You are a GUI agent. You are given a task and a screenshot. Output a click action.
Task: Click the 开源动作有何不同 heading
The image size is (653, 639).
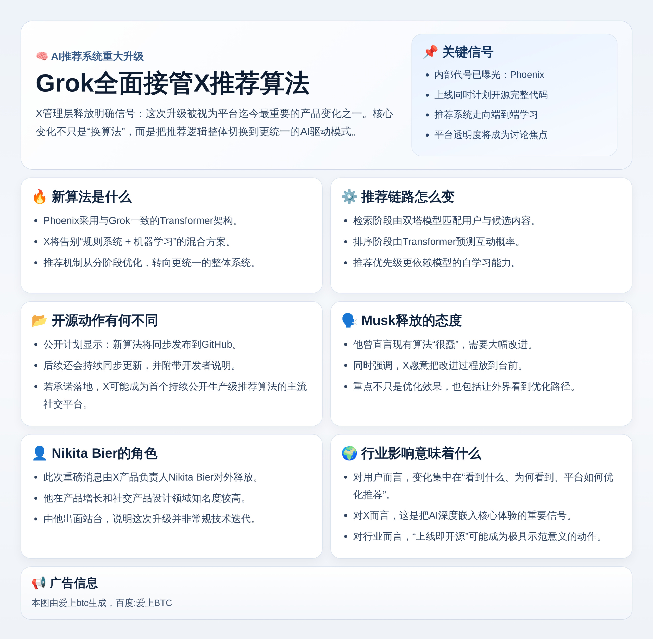[x=105, y=321]
